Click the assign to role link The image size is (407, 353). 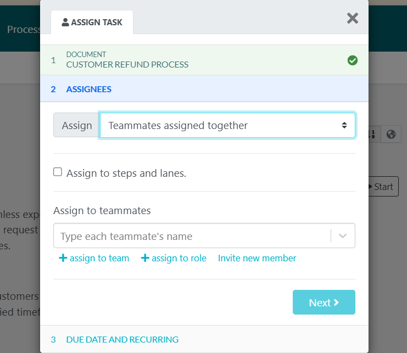click(x=179, y=258)
